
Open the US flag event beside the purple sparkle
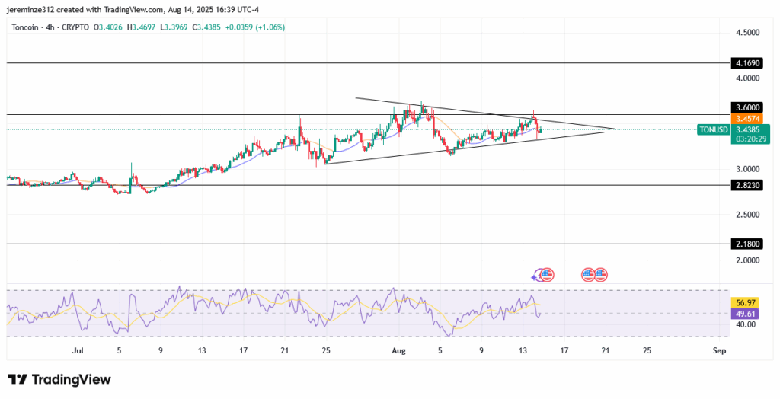547,274
